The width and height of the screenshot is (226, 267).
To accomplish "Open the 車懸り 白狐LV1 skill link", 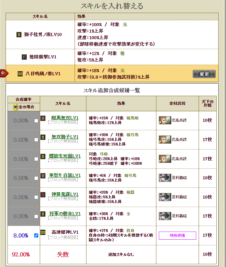I will point(65,175).
